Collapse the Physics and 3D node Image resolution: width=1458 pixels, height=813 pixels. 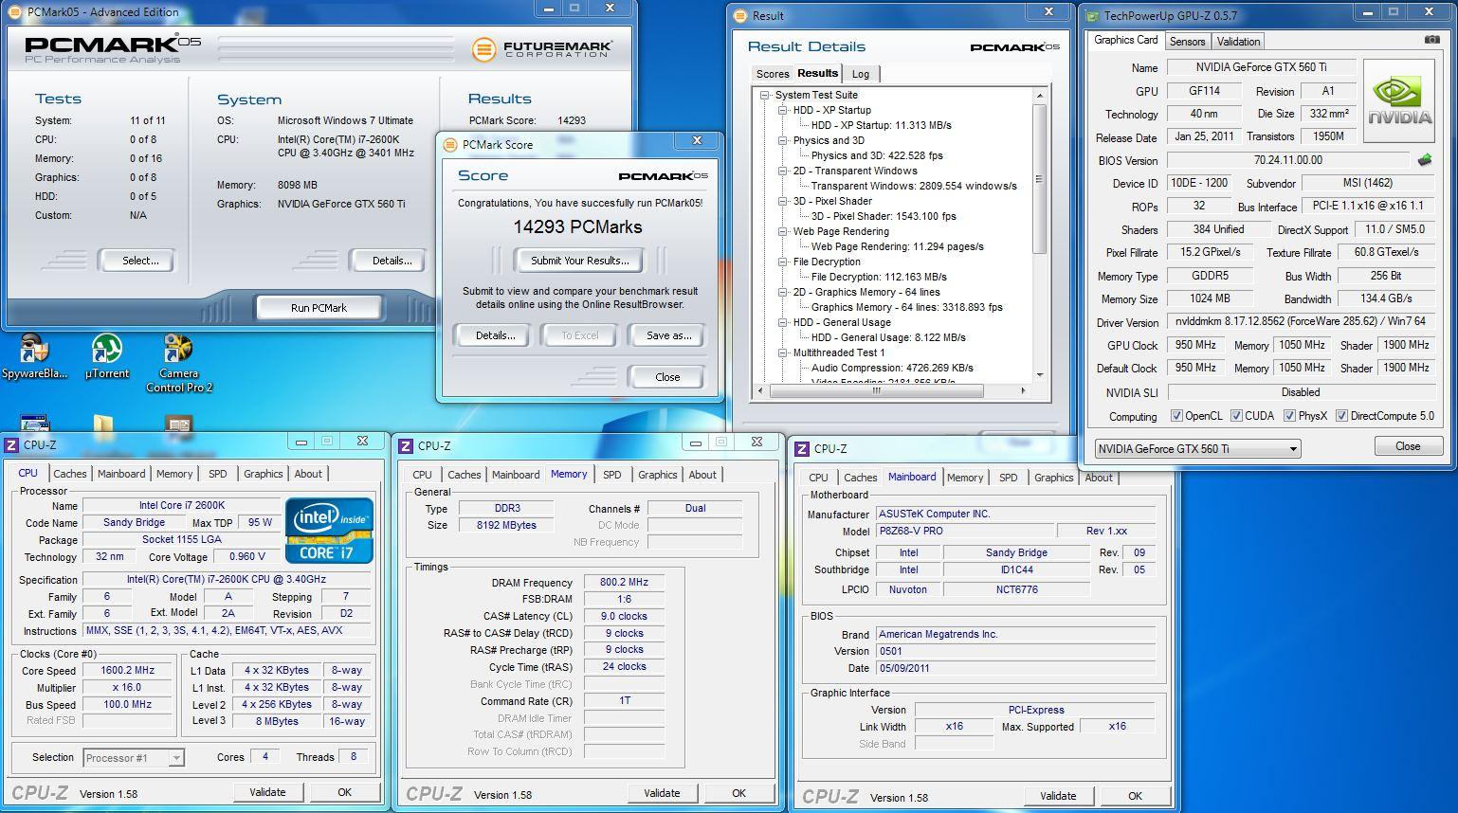coord(783,140)
